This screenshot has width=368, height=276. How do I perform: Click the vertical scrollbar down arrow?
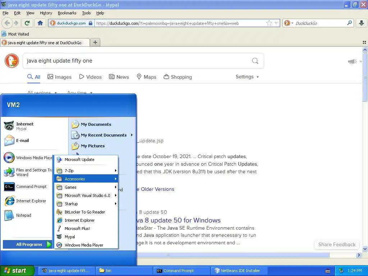click(x=365, y=249)
